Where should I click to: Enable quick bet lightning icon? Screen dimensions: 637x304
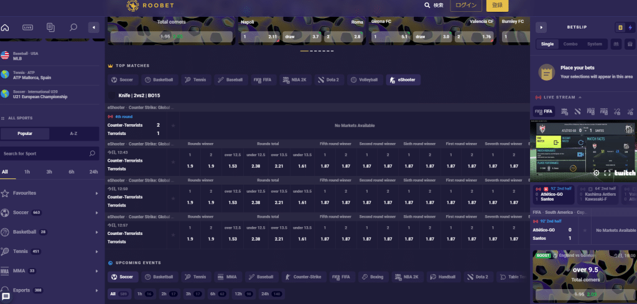tap(630, 27)
